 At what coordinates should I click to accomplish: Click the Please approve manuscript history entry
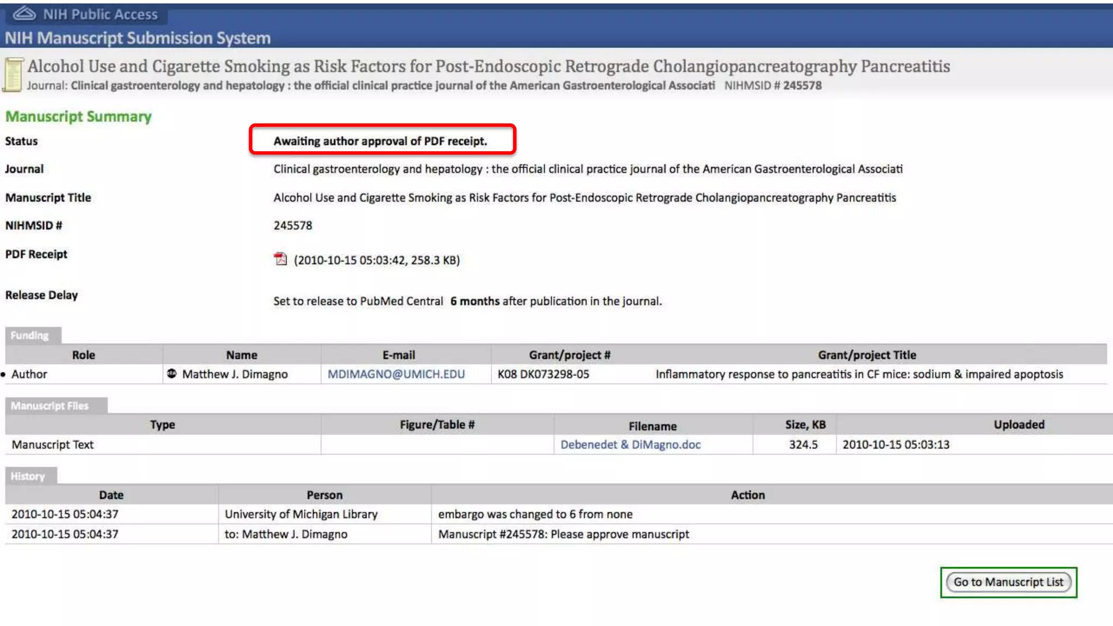tap(563, 534)
